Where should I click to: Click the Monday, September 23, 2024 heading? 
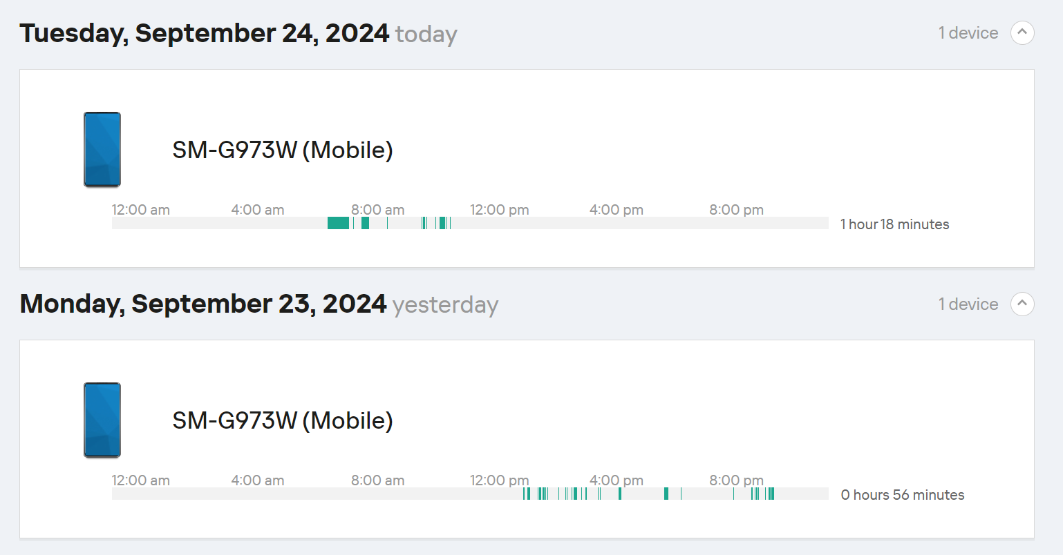(x=203, y=304)
